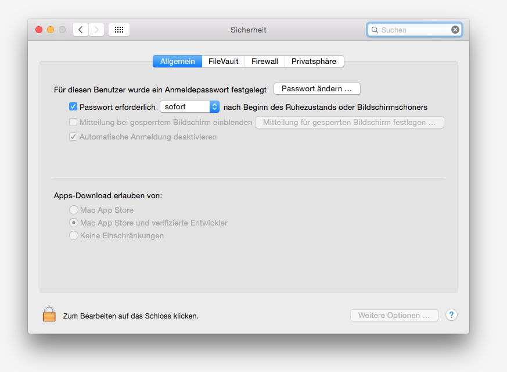
Task: Clear the search field with the X icon
Action: pos(455,30)
